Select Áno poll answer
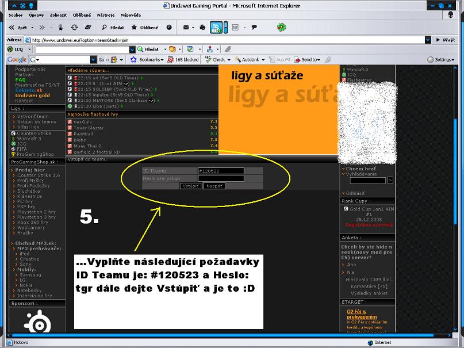 pyautogui.click(x=351, y=265)
